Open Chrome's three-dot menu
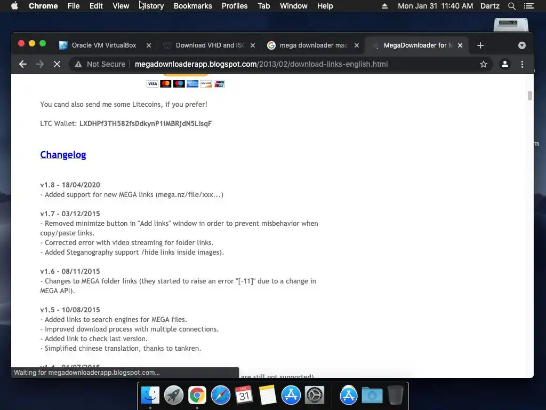Screen dimensions: 546x410 [522, 64]
